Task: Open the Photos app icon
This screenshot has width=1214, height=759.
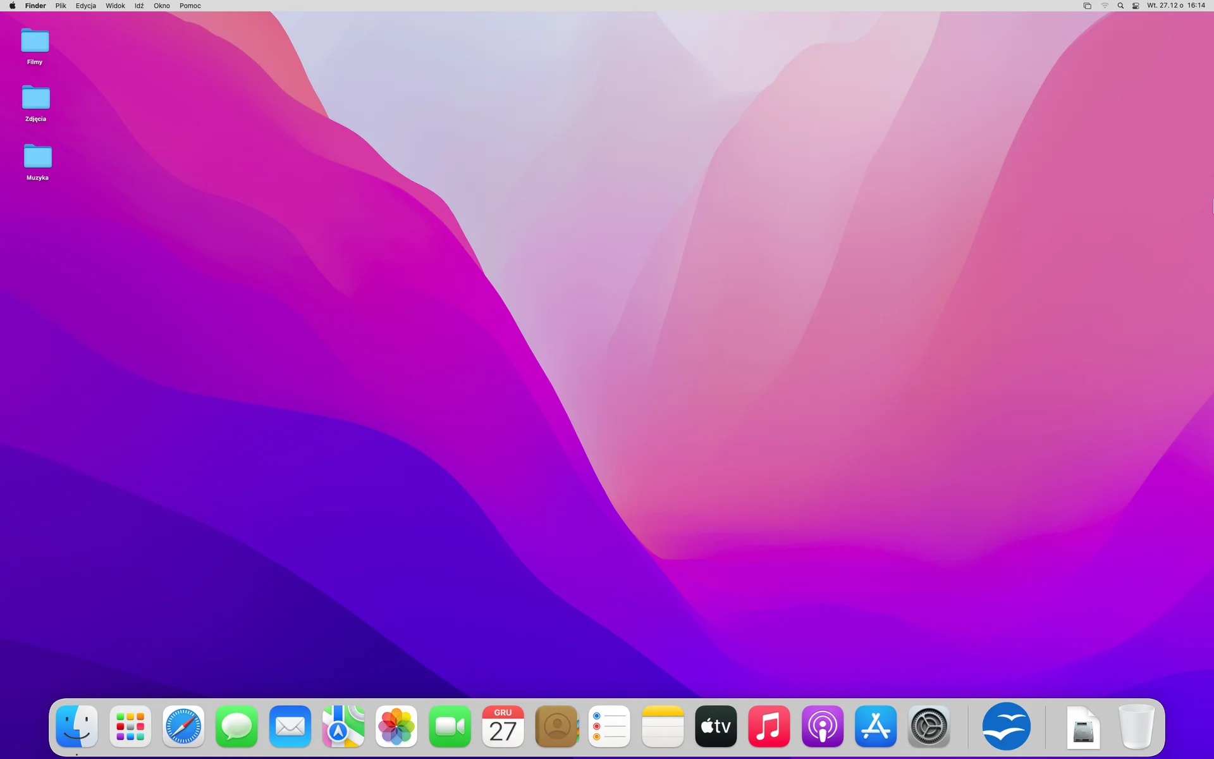Action: click(396, 726)
